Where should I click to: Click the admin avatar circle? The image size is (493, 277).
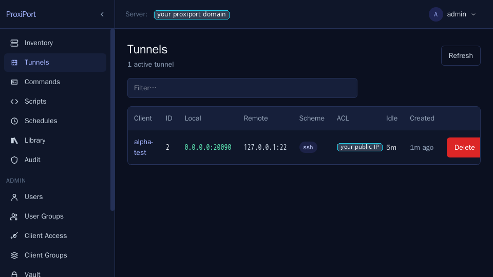(436, 14)
